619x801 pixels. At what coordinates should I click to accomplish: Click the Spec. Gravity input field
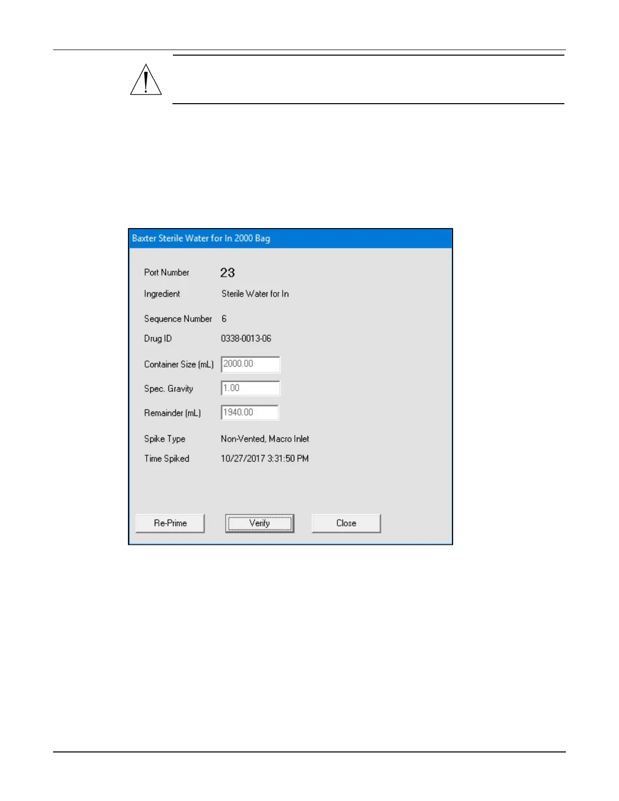250,388
